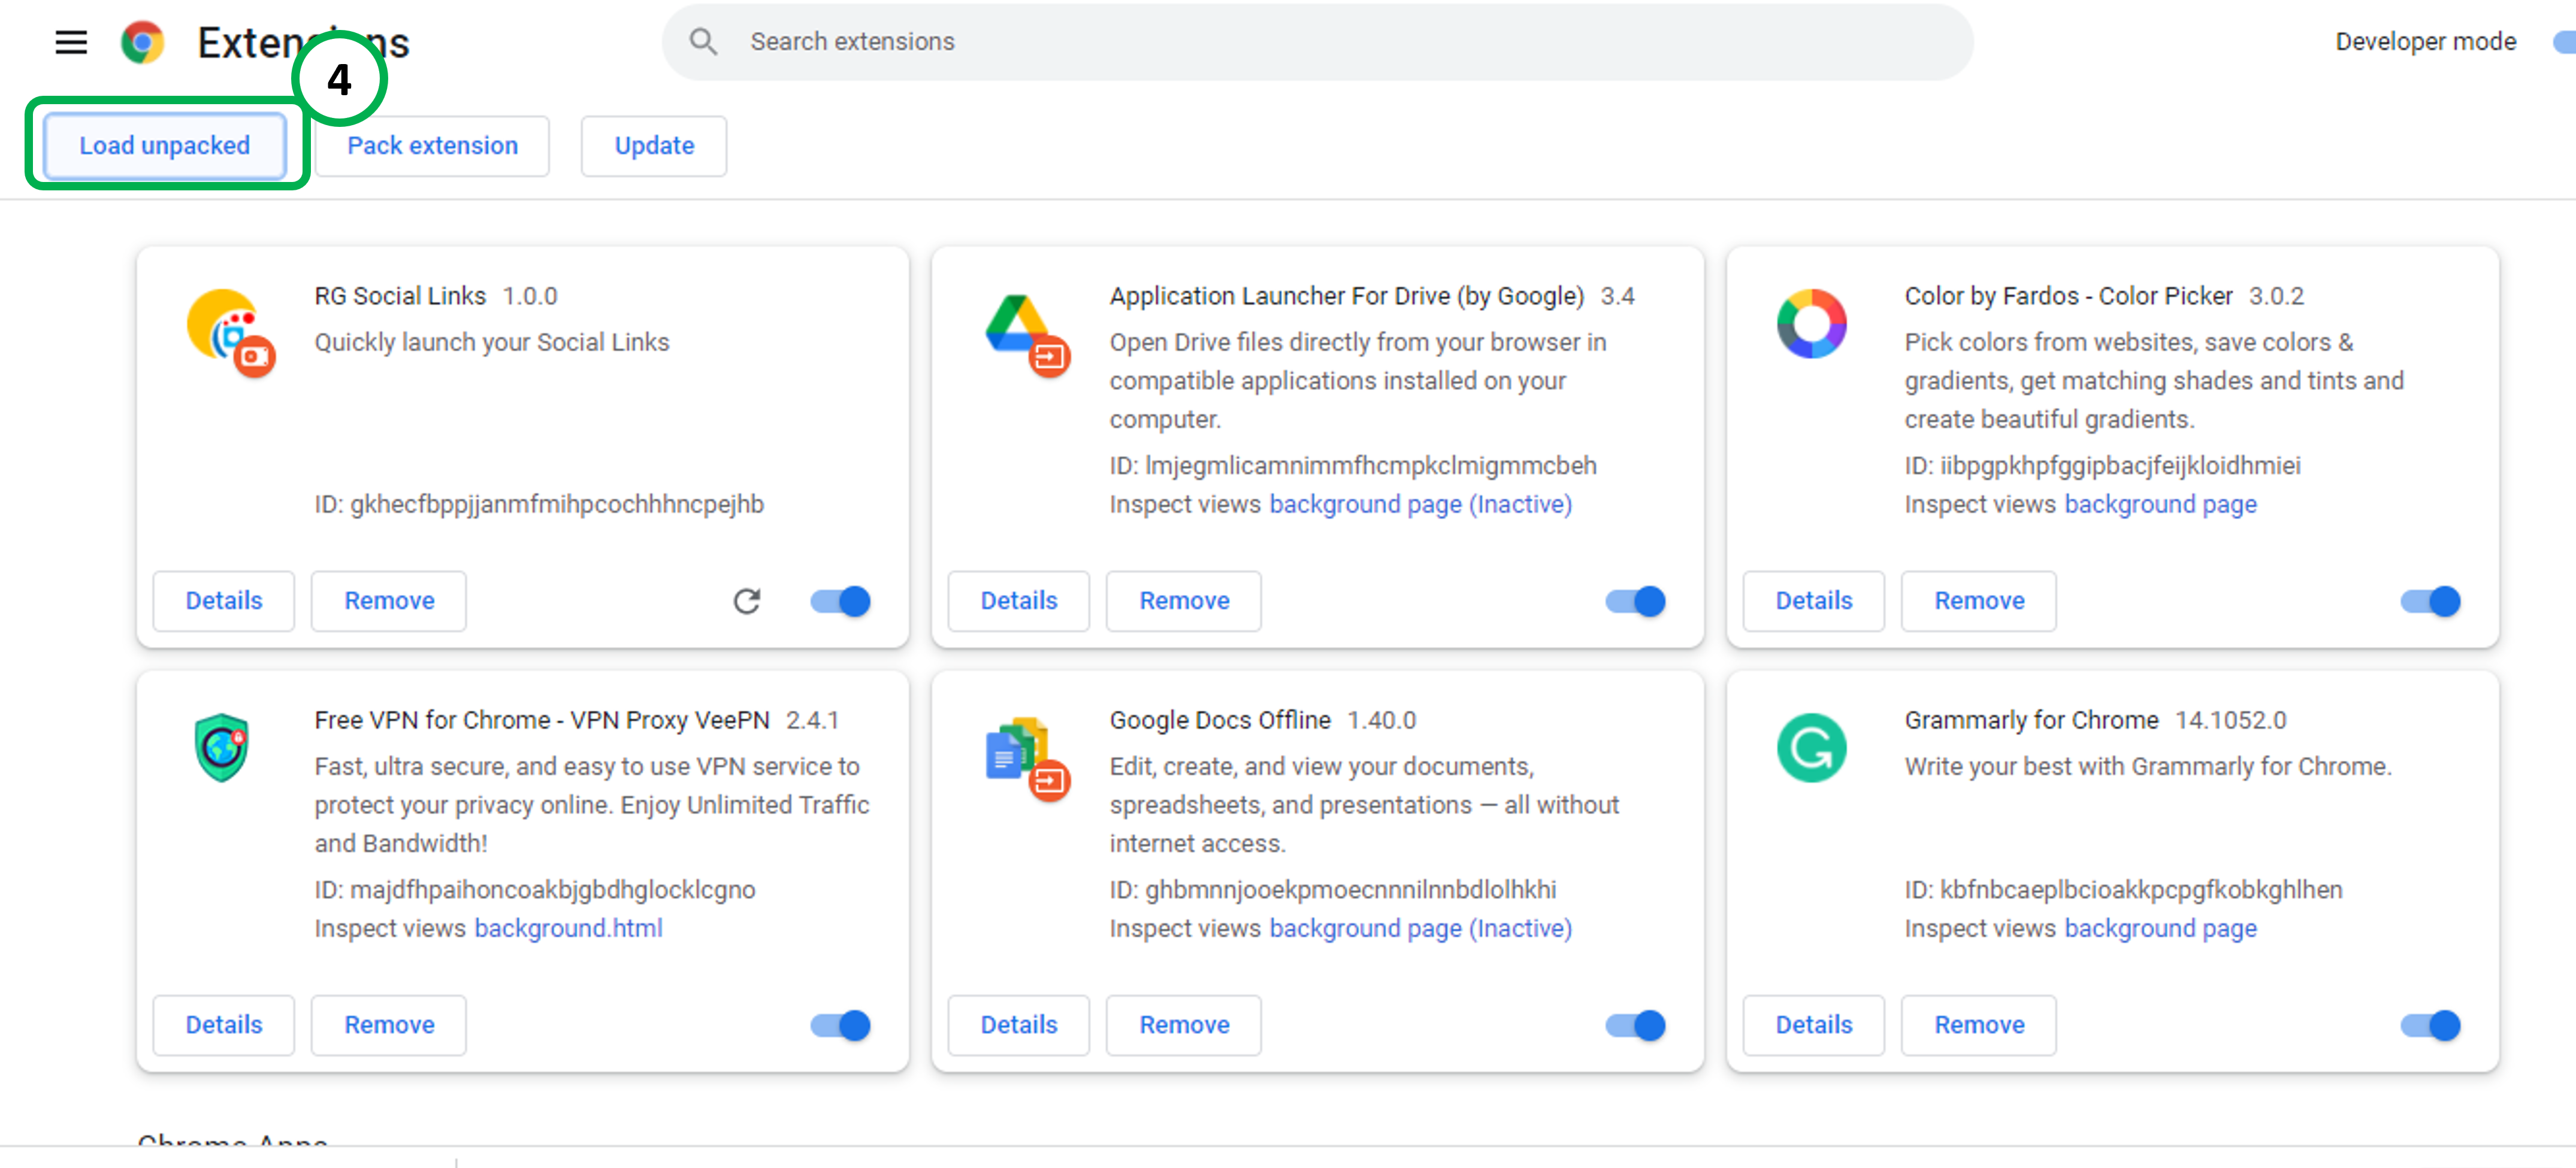
Task: Toggle Developer mode switch
Action: click(2563, 42)
